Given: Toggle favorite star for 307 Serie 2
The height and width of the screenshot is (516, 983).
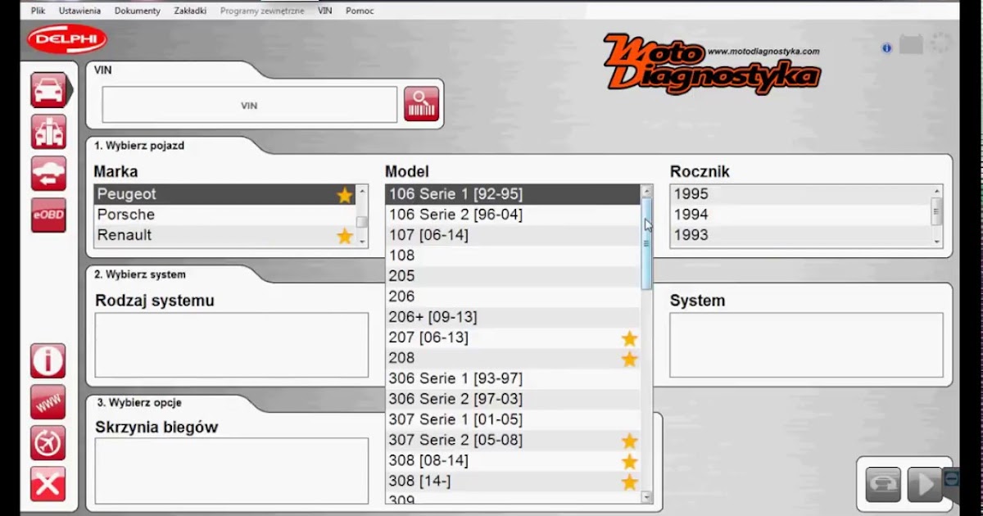Looking at the screenshot, I should (x=629, y=441).
